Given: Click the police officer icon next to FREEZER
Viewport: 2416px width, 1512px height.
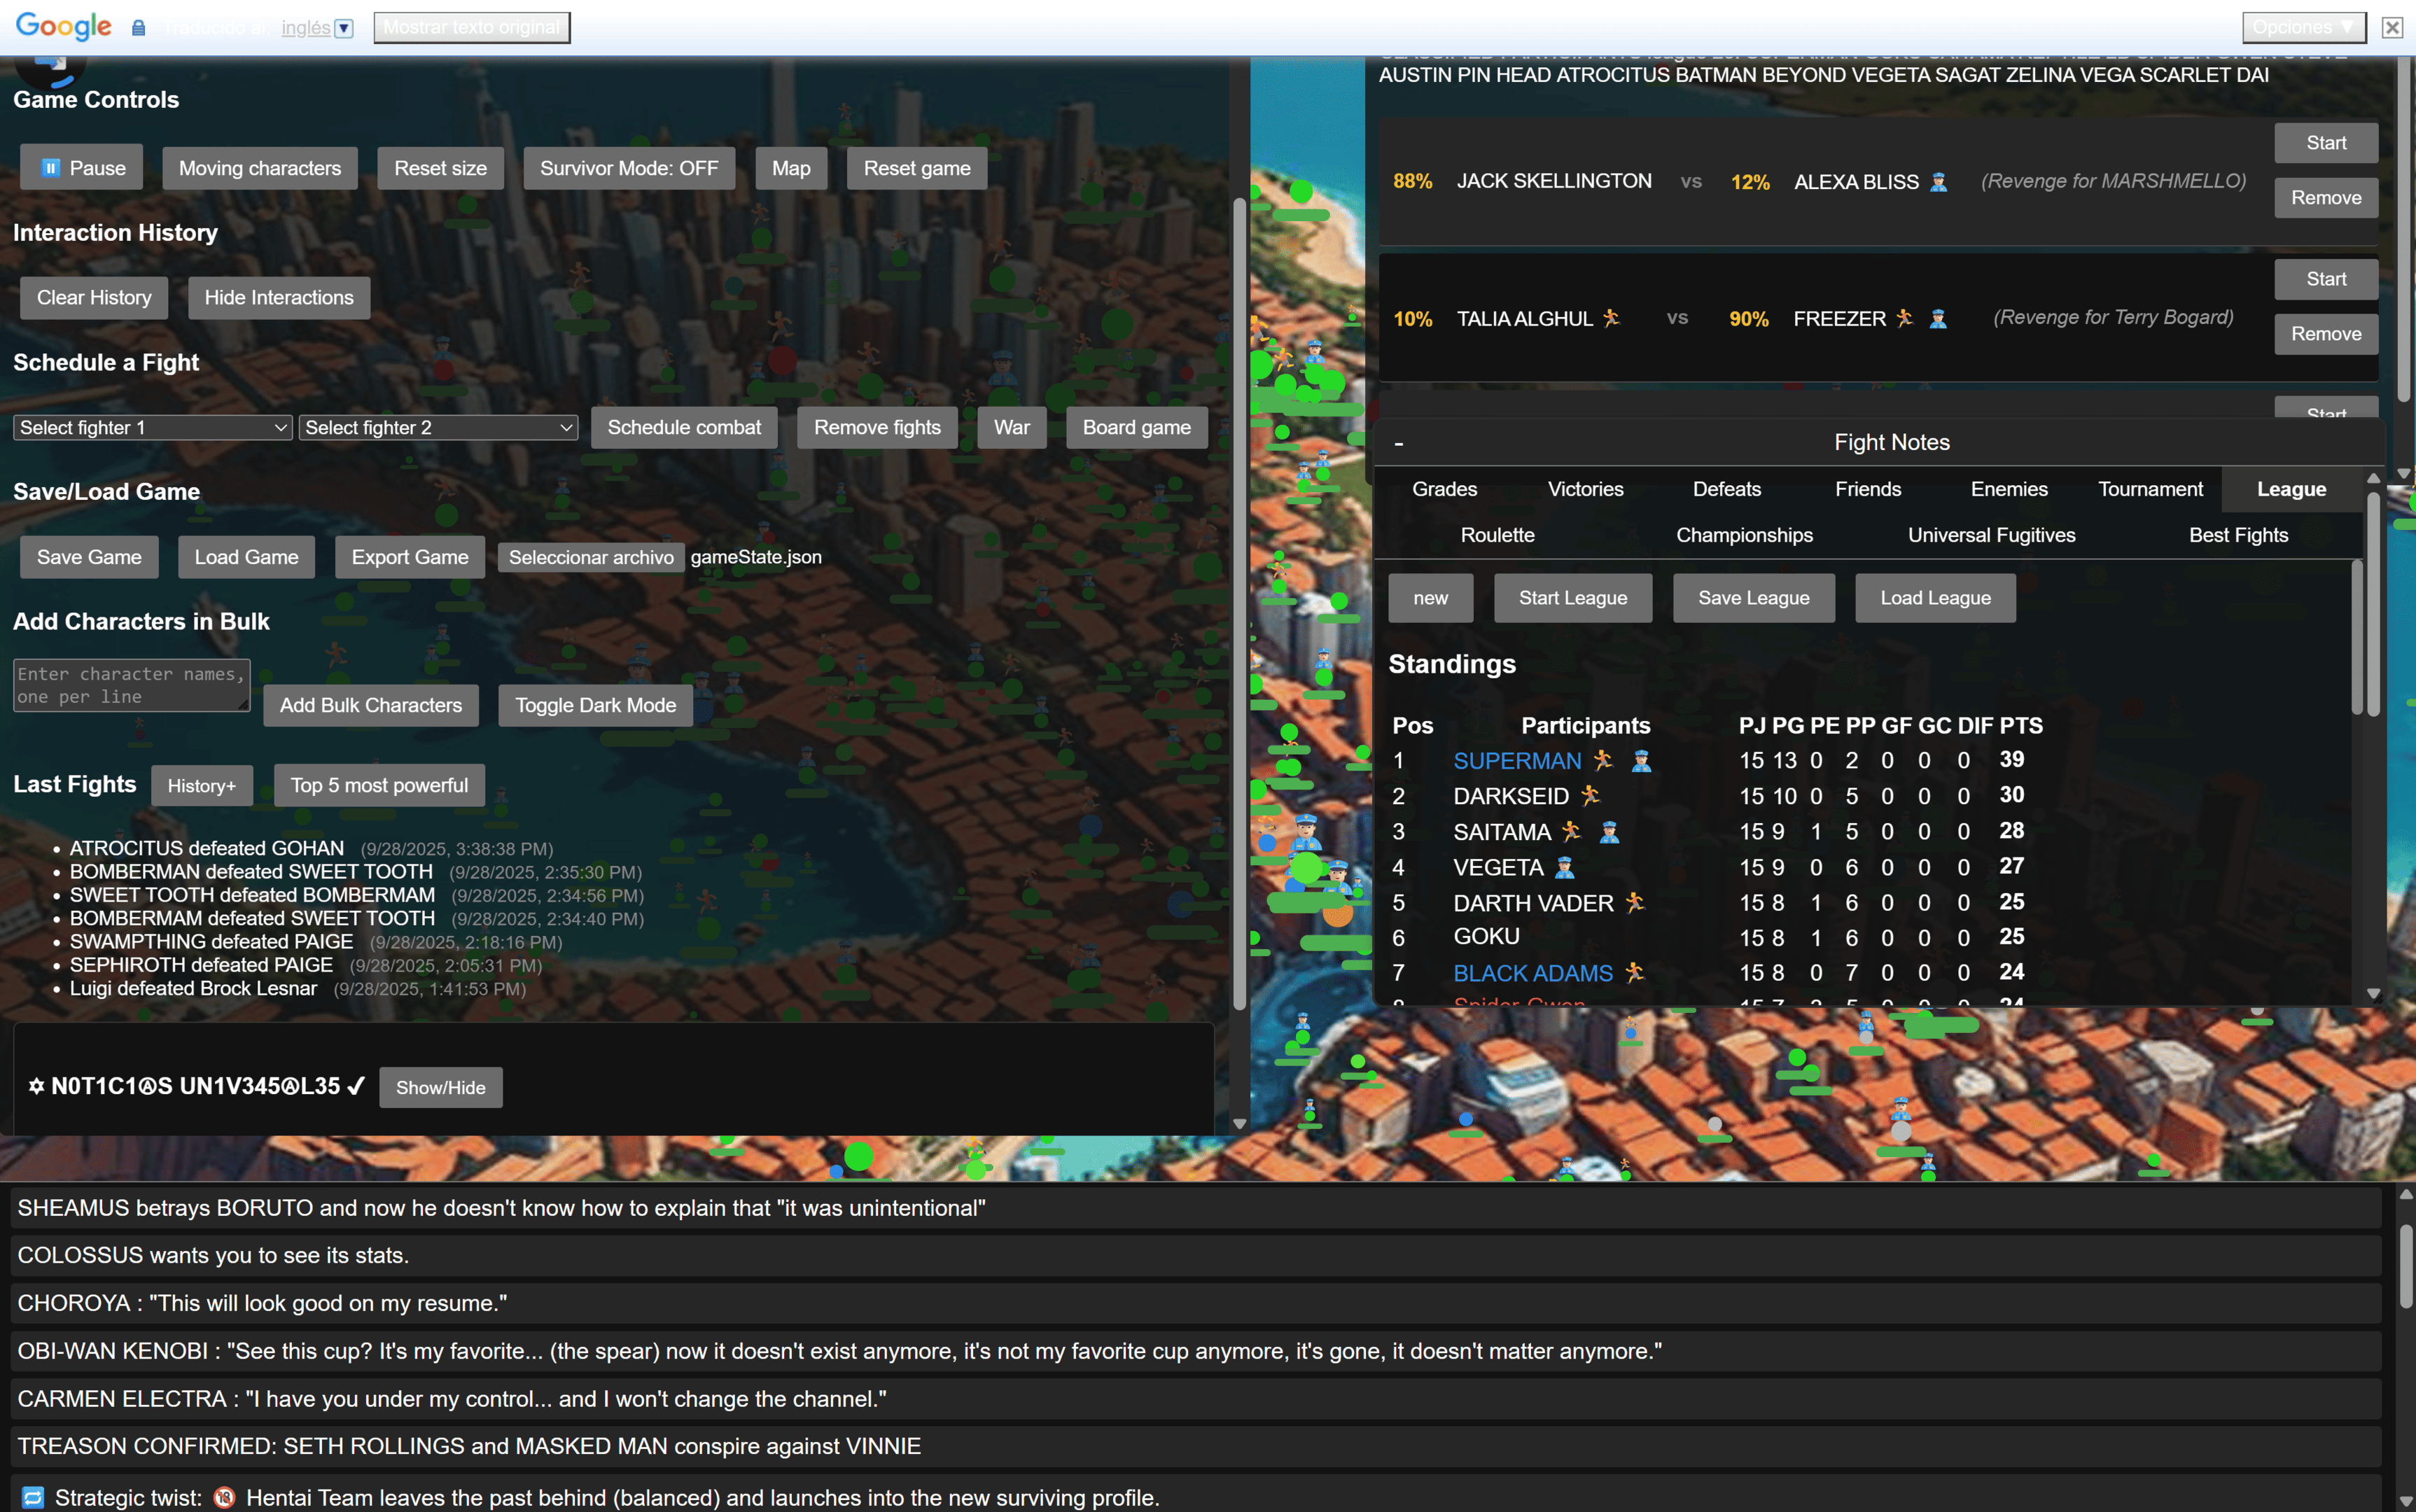Looking at the screenshot, I should [x=1938, y=318].
